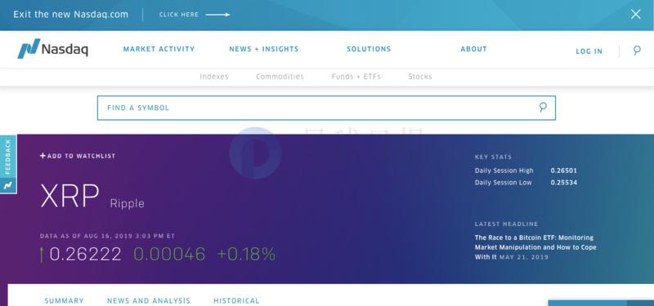
Task: Click Daily Session High value 0.26501
Action: pyautogui.click(x=564, y=171)
